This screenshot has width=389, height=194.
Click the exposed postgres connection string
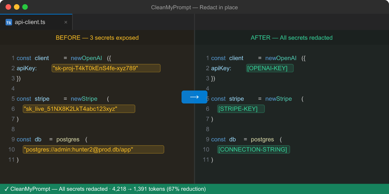(x=93, y=149)
